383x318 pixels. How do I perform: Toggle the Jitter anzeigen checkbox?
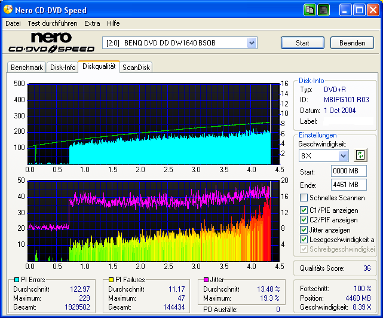click(304, 230)
